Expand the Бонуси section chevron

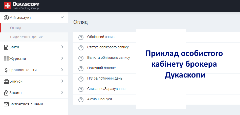[x=62, y=81]
